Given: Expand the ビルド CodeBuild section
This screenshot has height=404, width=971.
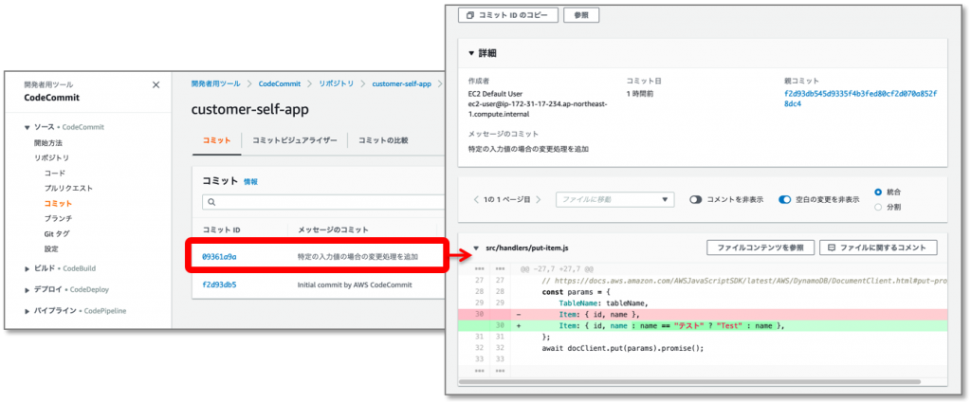Looking at the screenshot, I should coord(27,269).
